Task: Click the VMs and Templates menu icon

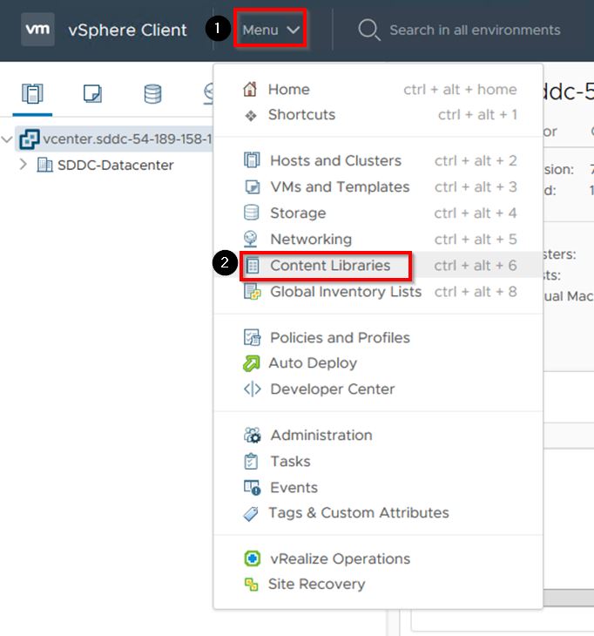Action: pos(253,187)
